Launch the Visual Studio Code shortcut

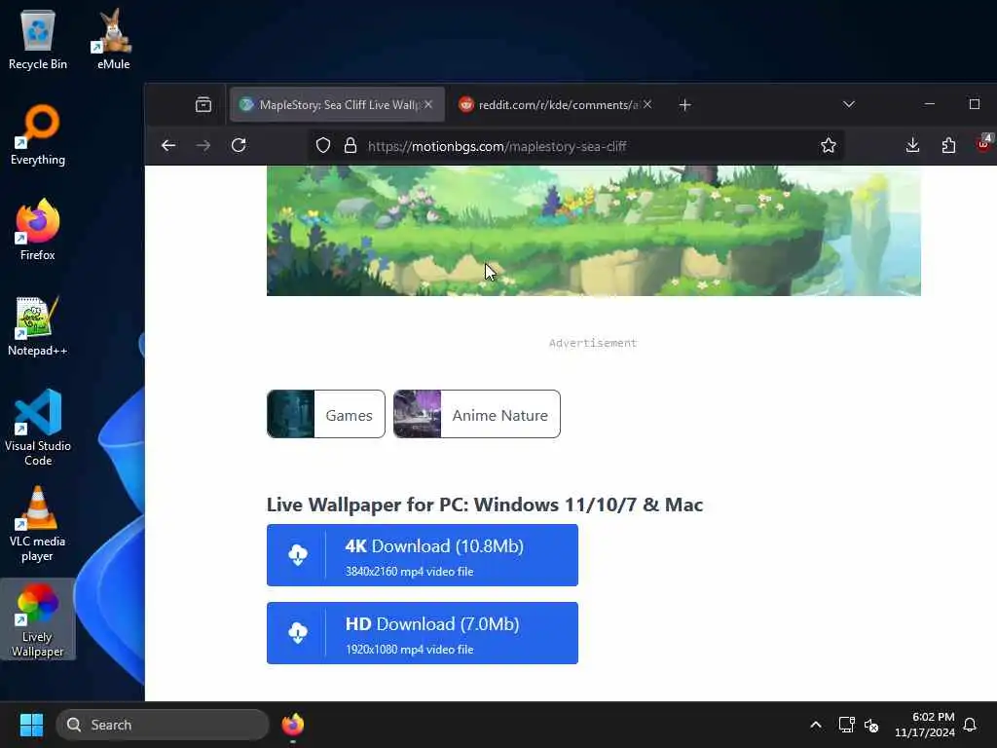click(38, 428)
